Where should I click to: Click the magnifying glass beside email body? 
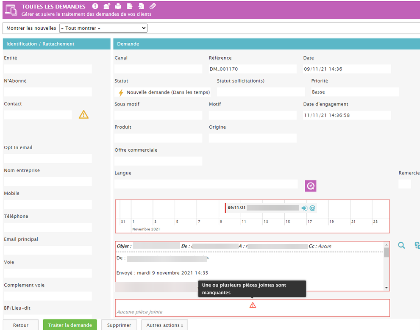pyautogui.click(x=401, y=245)
